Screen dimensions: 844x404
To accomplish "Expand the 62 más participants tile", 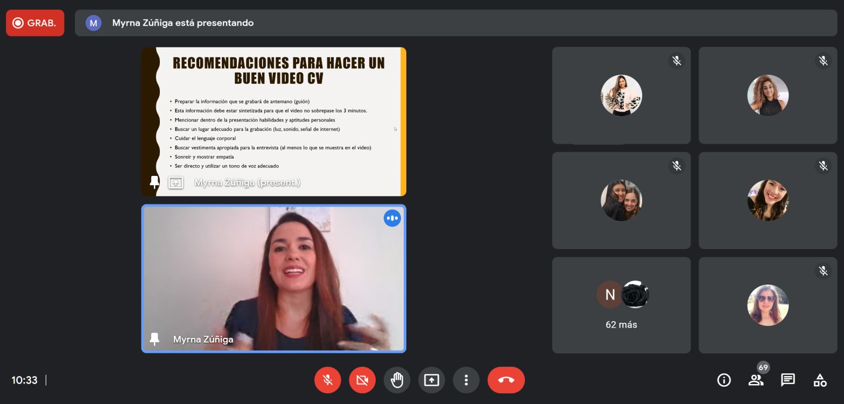I will click(621, 306).
